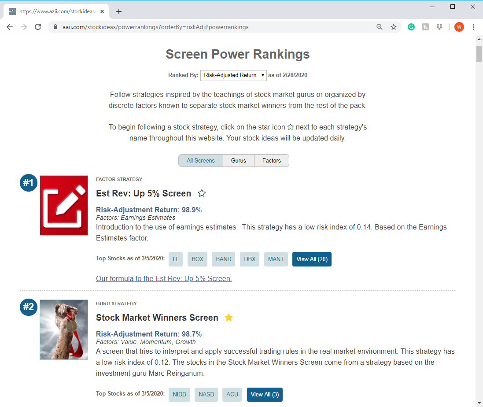
Task: Open the Grammarly extension icon
Action: point(411,27)
